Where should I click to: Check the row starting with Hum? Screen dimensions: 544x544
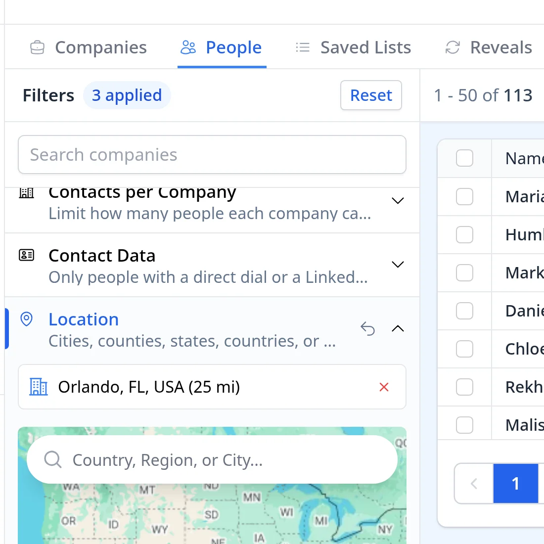[x=464, y=235]
